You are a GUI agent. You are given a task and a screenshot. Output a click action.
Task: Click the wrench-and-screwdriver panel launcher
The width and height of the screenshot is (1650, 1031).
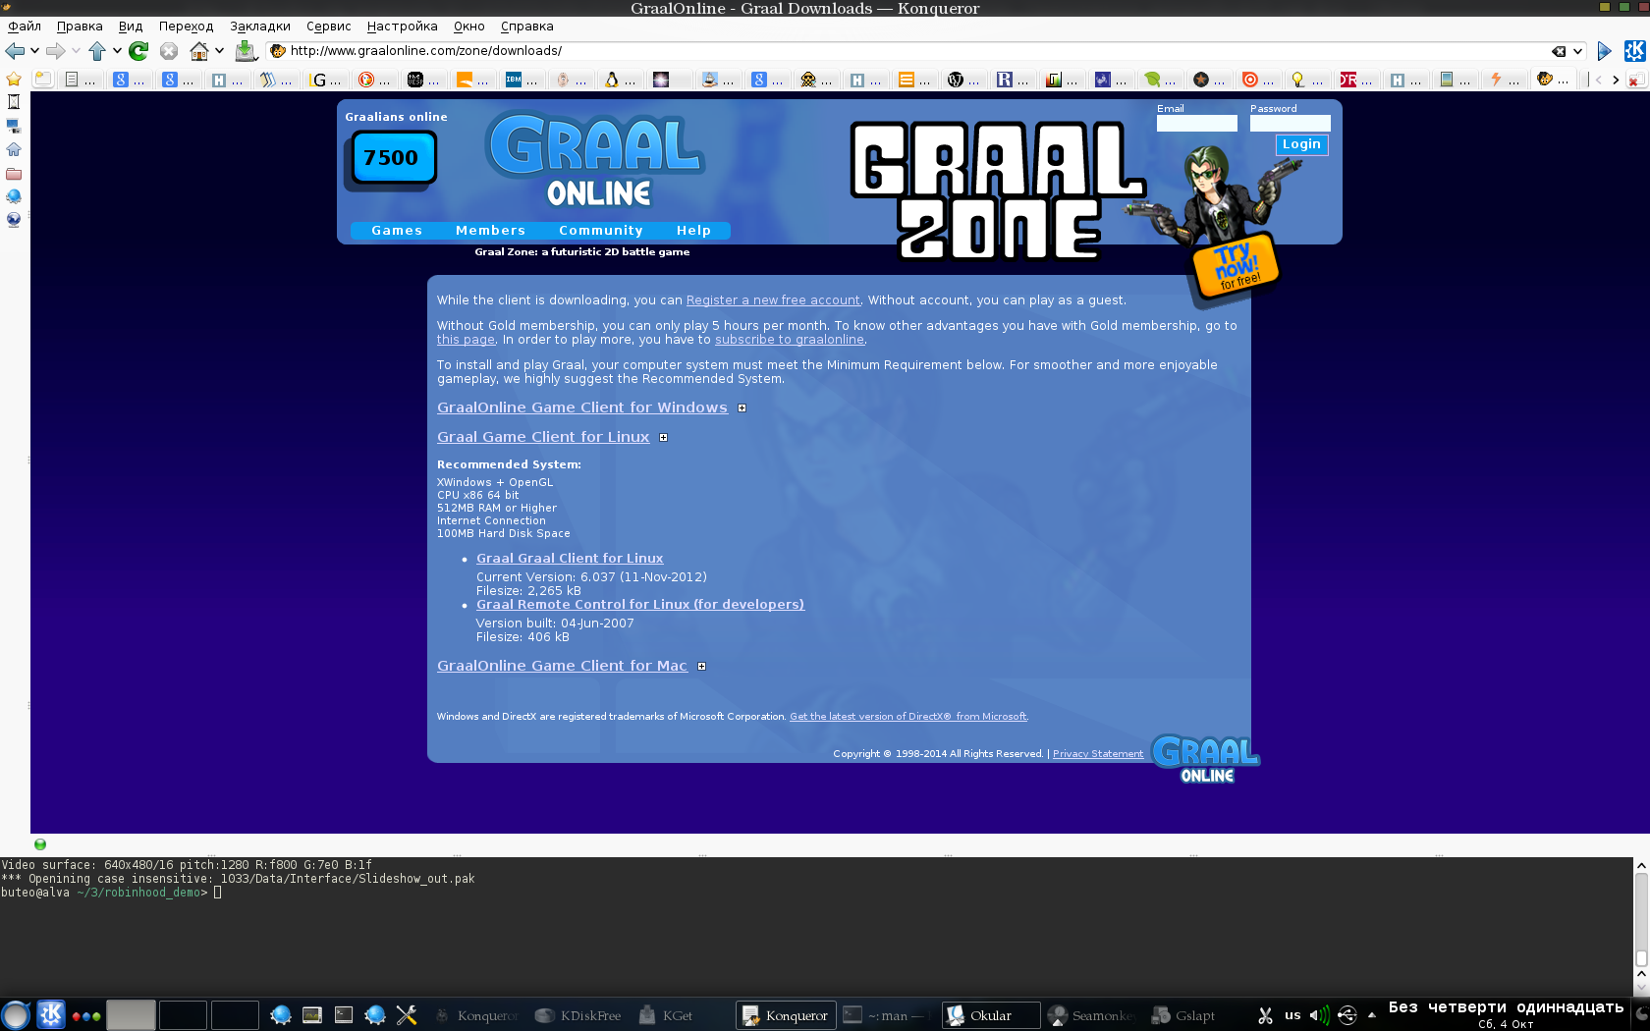tap(407, 1015)
